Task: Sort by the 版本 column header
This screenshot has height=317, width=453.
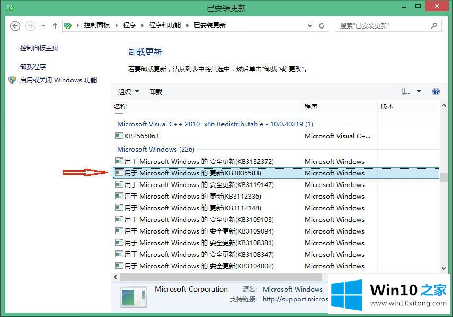Action: [408, 107]
